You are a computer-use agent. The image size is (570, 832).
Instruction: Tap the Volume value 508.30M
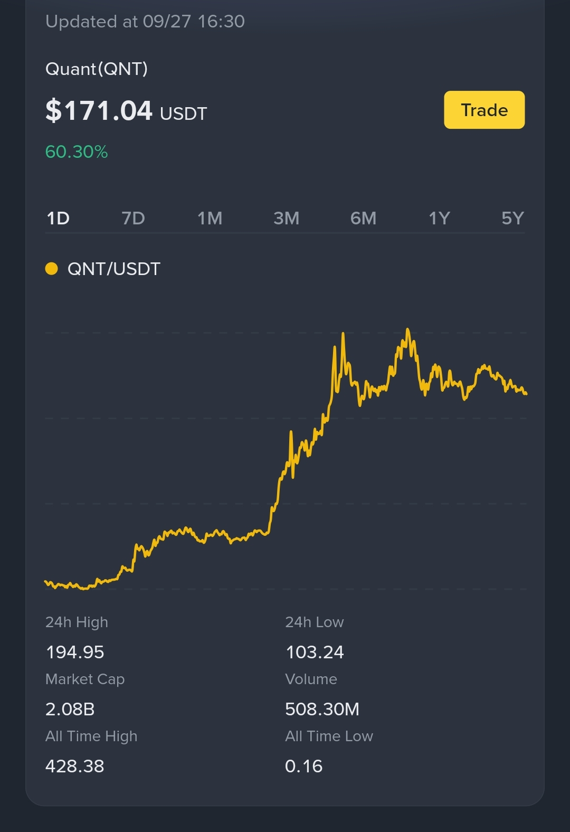(x=322, y=709)
